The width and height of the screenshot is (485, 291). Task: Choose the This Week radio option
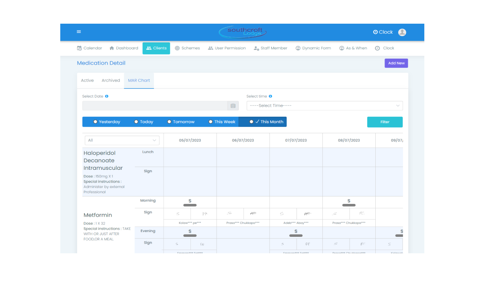[x=211, y=122]
